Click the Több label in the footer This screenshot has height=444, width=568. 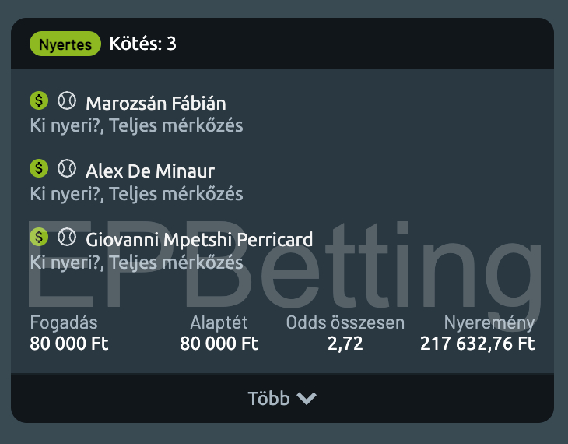(x=268, y=399)
